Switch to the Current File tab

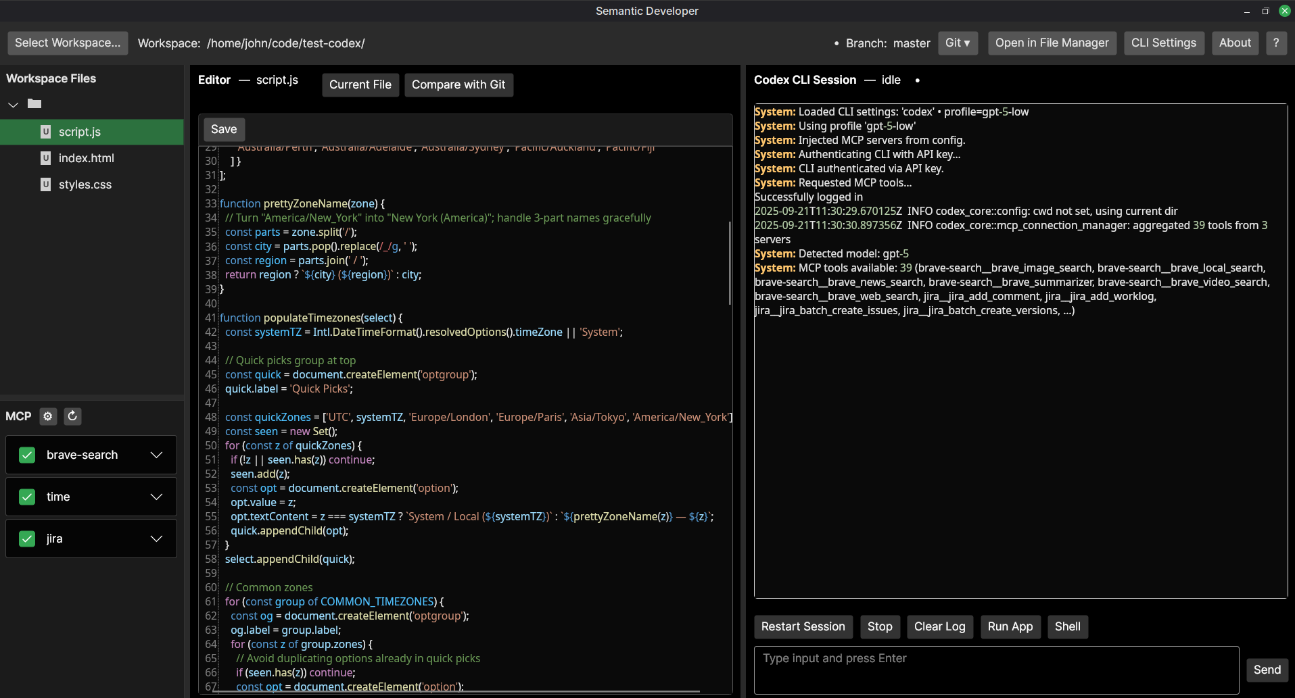[360, 84]
